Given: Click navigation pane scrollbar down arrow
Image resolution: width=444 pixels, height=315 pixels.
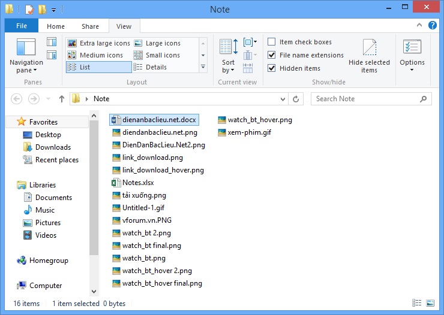Looking at the screenshot, I should [x=94, y=291].
